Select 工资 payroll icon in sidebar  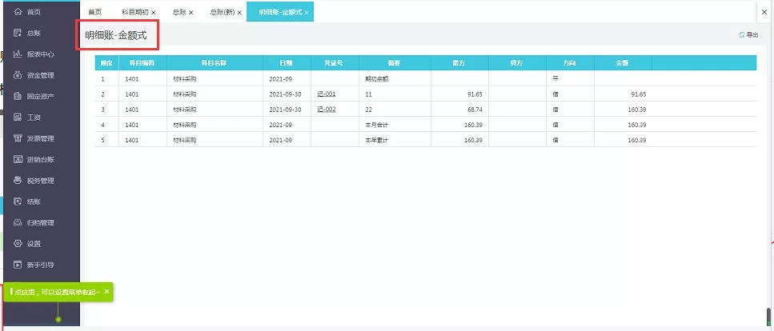pyautogui.click(x=18, y=118)
